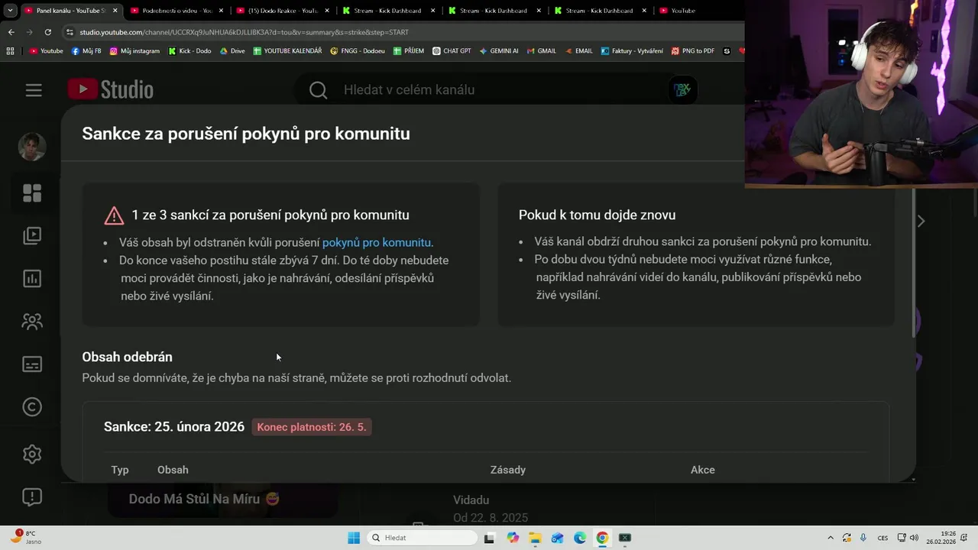
Task: Open the Community sidebar icon
Action: click(x=32, y=322)
